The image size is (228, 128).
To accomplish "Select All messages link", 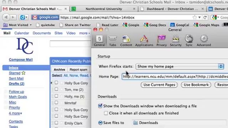I will pos(66,75).
